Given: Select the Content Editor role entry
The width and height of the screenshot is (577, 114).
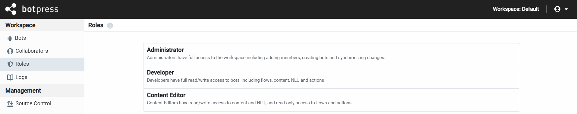Looking at the screenshot, I should click(331, 100).
